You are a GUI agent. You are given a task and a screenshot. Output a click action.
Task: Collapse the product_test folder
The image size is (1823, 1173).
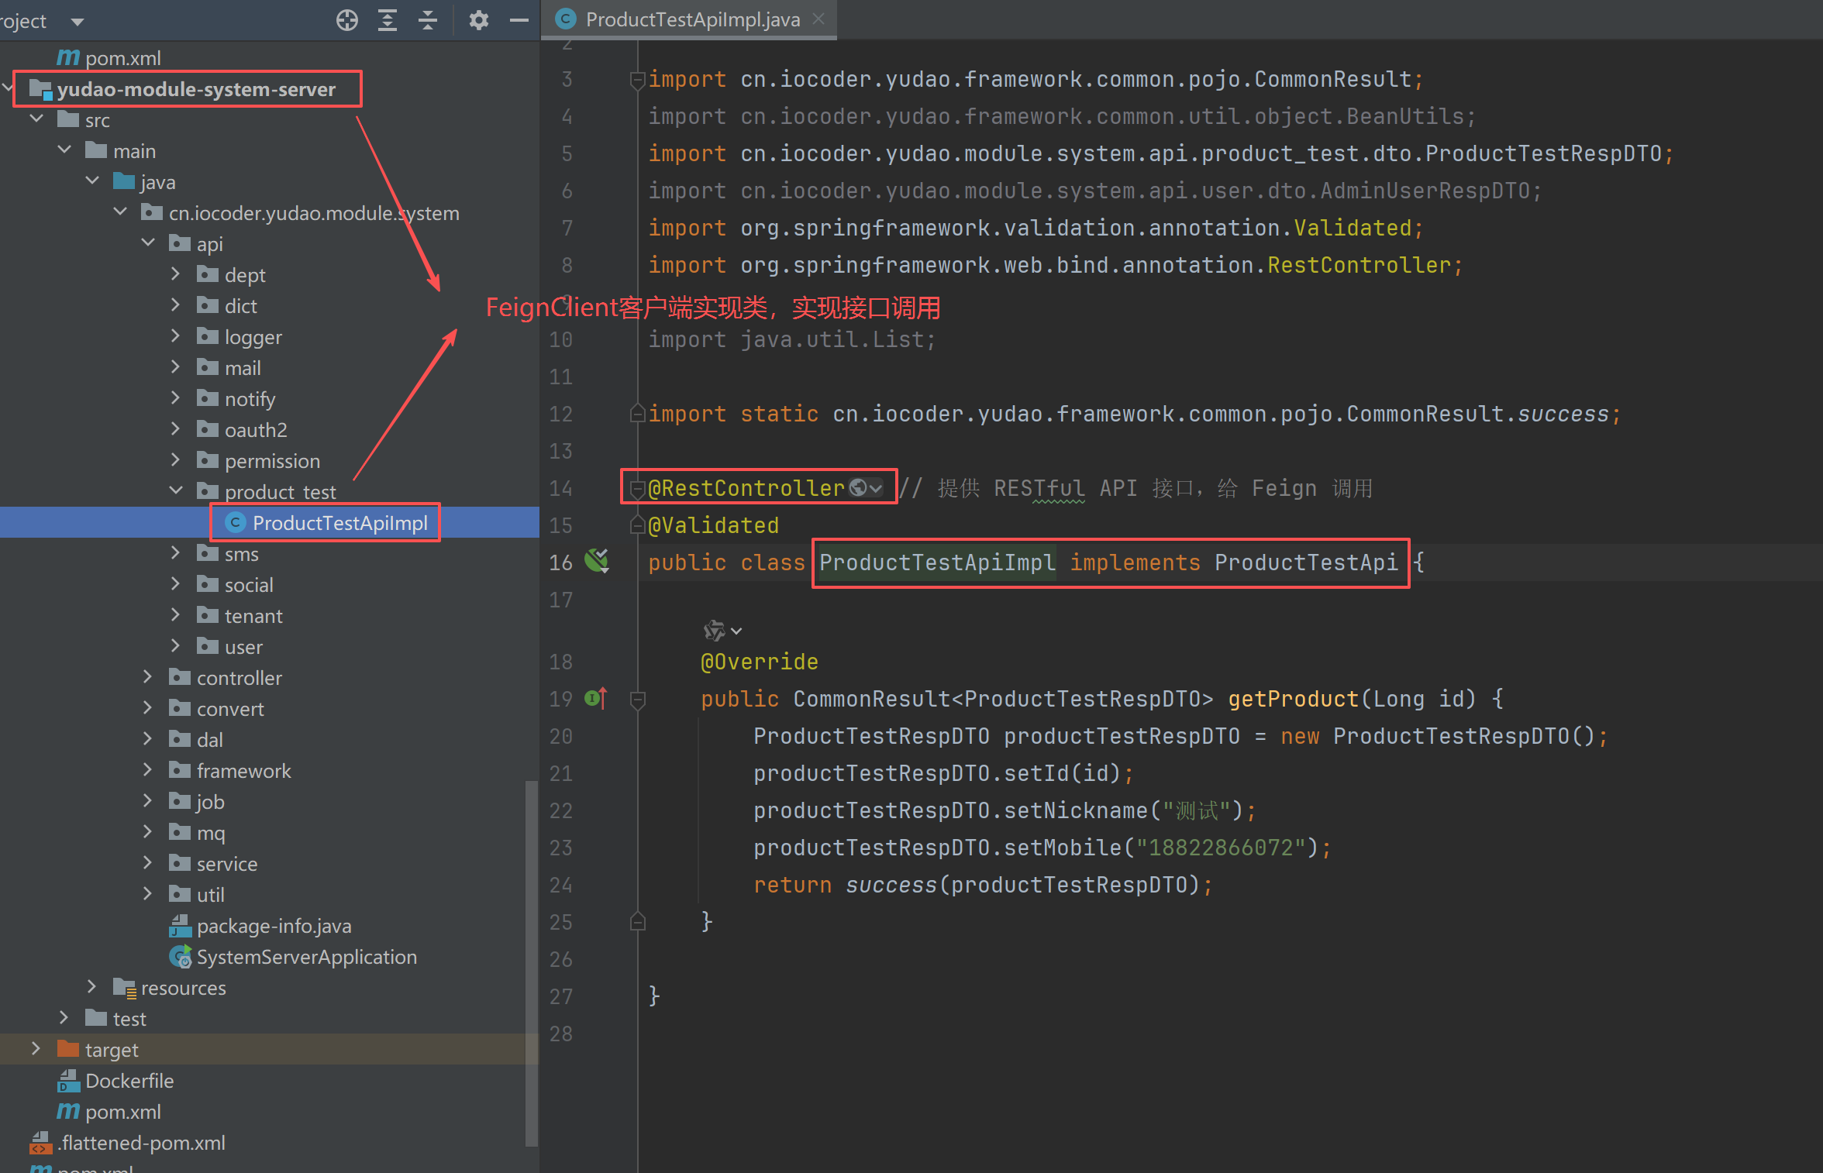[176, 491]
